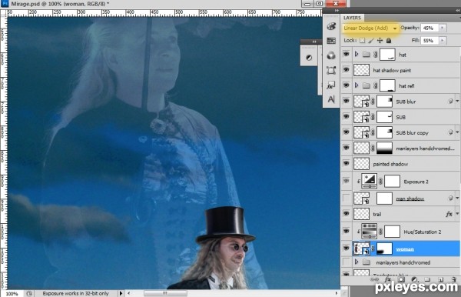Screen dimensions: 461x297
Task: Click the mask link chain on SUB layer
Action: [x=373, y=117]
